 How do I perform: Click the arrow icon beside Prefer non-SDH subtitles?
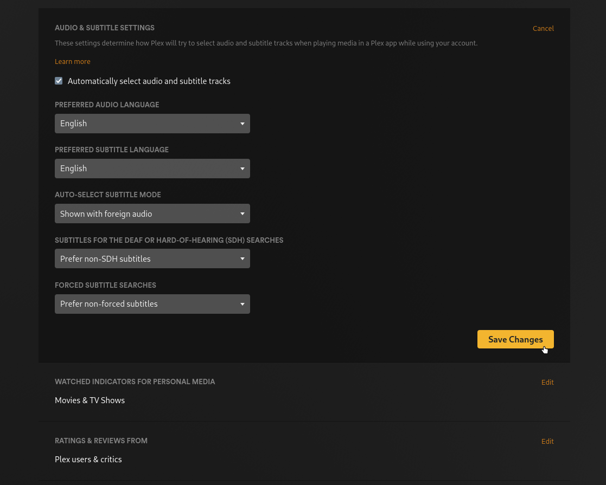pyautogui.click(x=242, y=258)
